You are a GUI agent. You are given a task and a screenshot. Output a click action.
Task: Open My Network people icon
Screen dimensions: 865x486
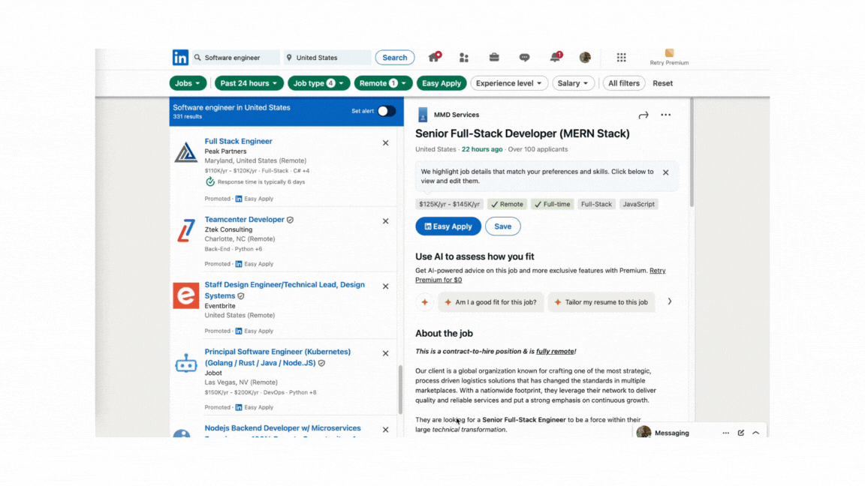click(x=464, y=57)
